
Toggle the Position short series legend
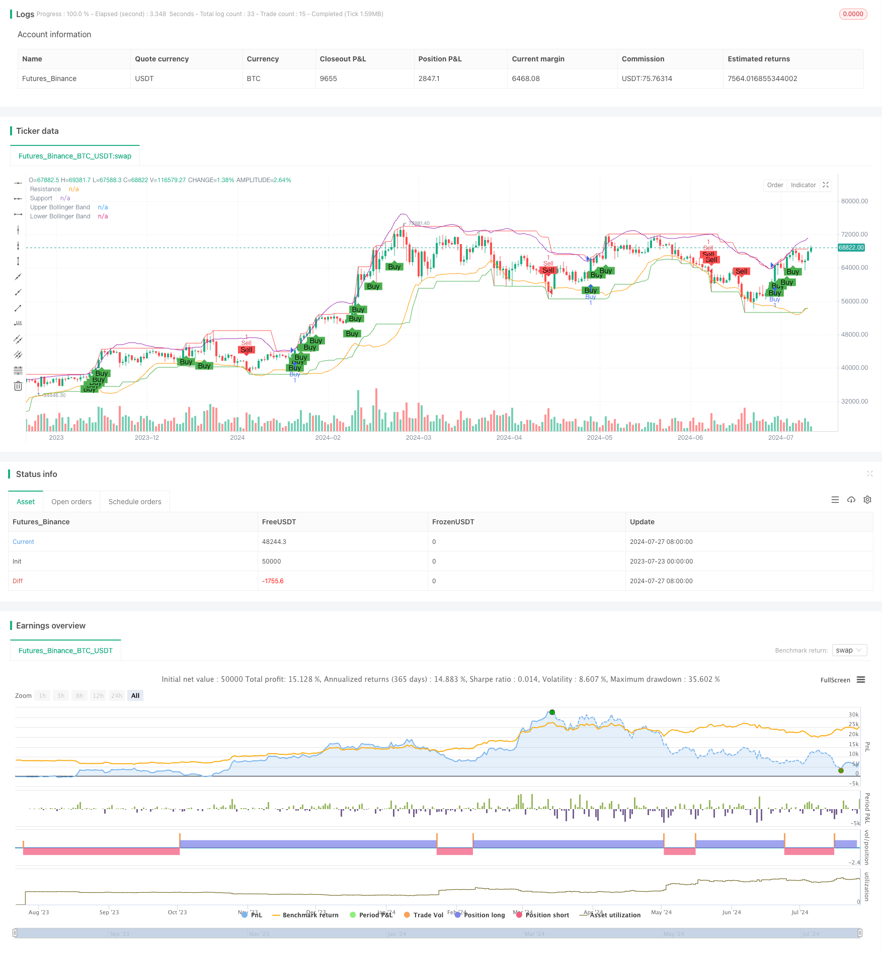tap(542, 915)
